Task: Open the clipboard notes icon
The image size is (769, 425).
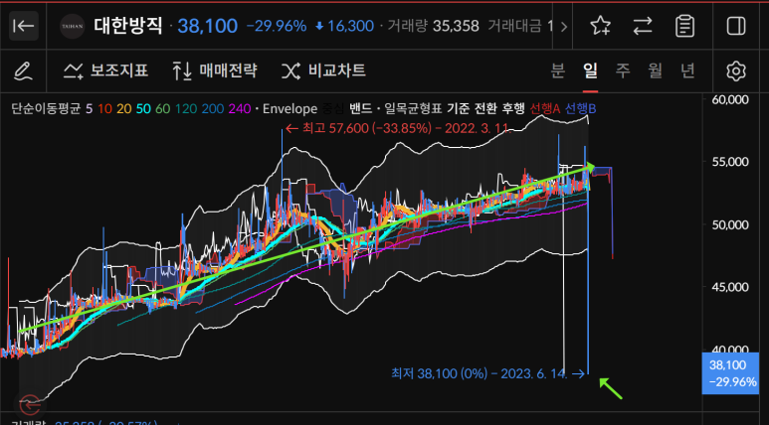Action: (x=684, y=26)
